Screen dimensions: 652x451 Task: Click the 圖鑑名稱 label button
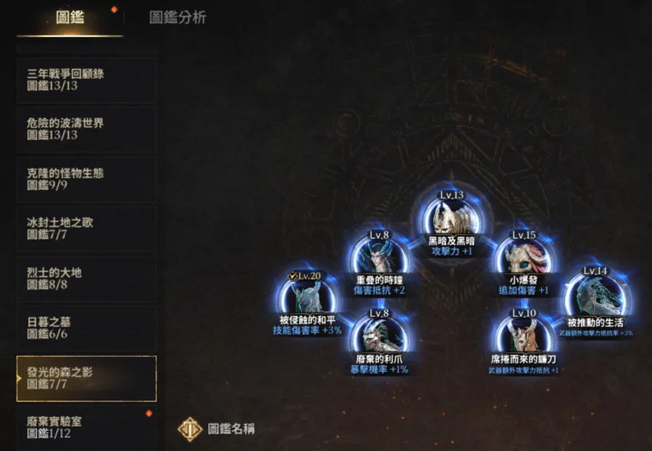(x=231, y=429)
